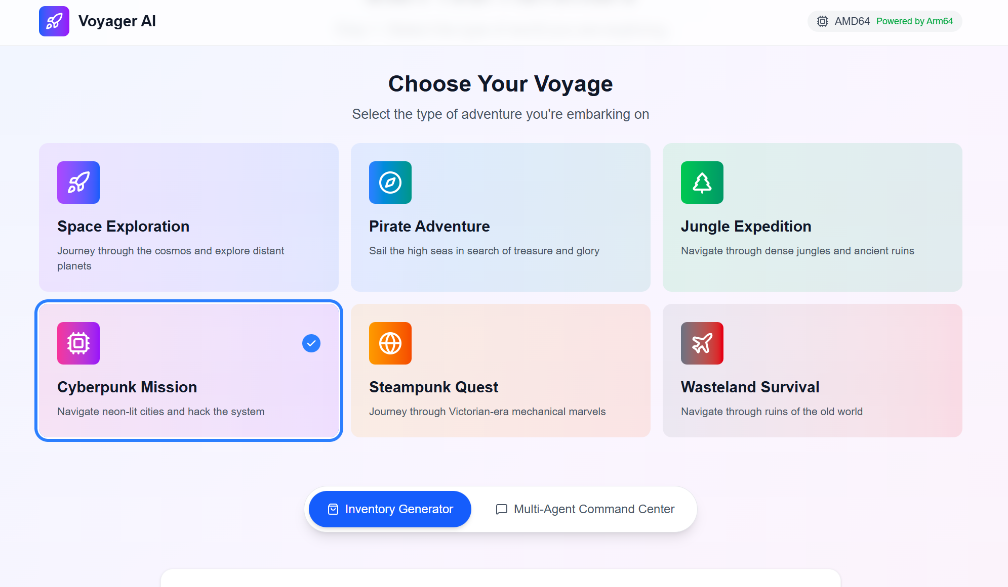Click the CPU icon beside AMD64

(x=823, y=21)
